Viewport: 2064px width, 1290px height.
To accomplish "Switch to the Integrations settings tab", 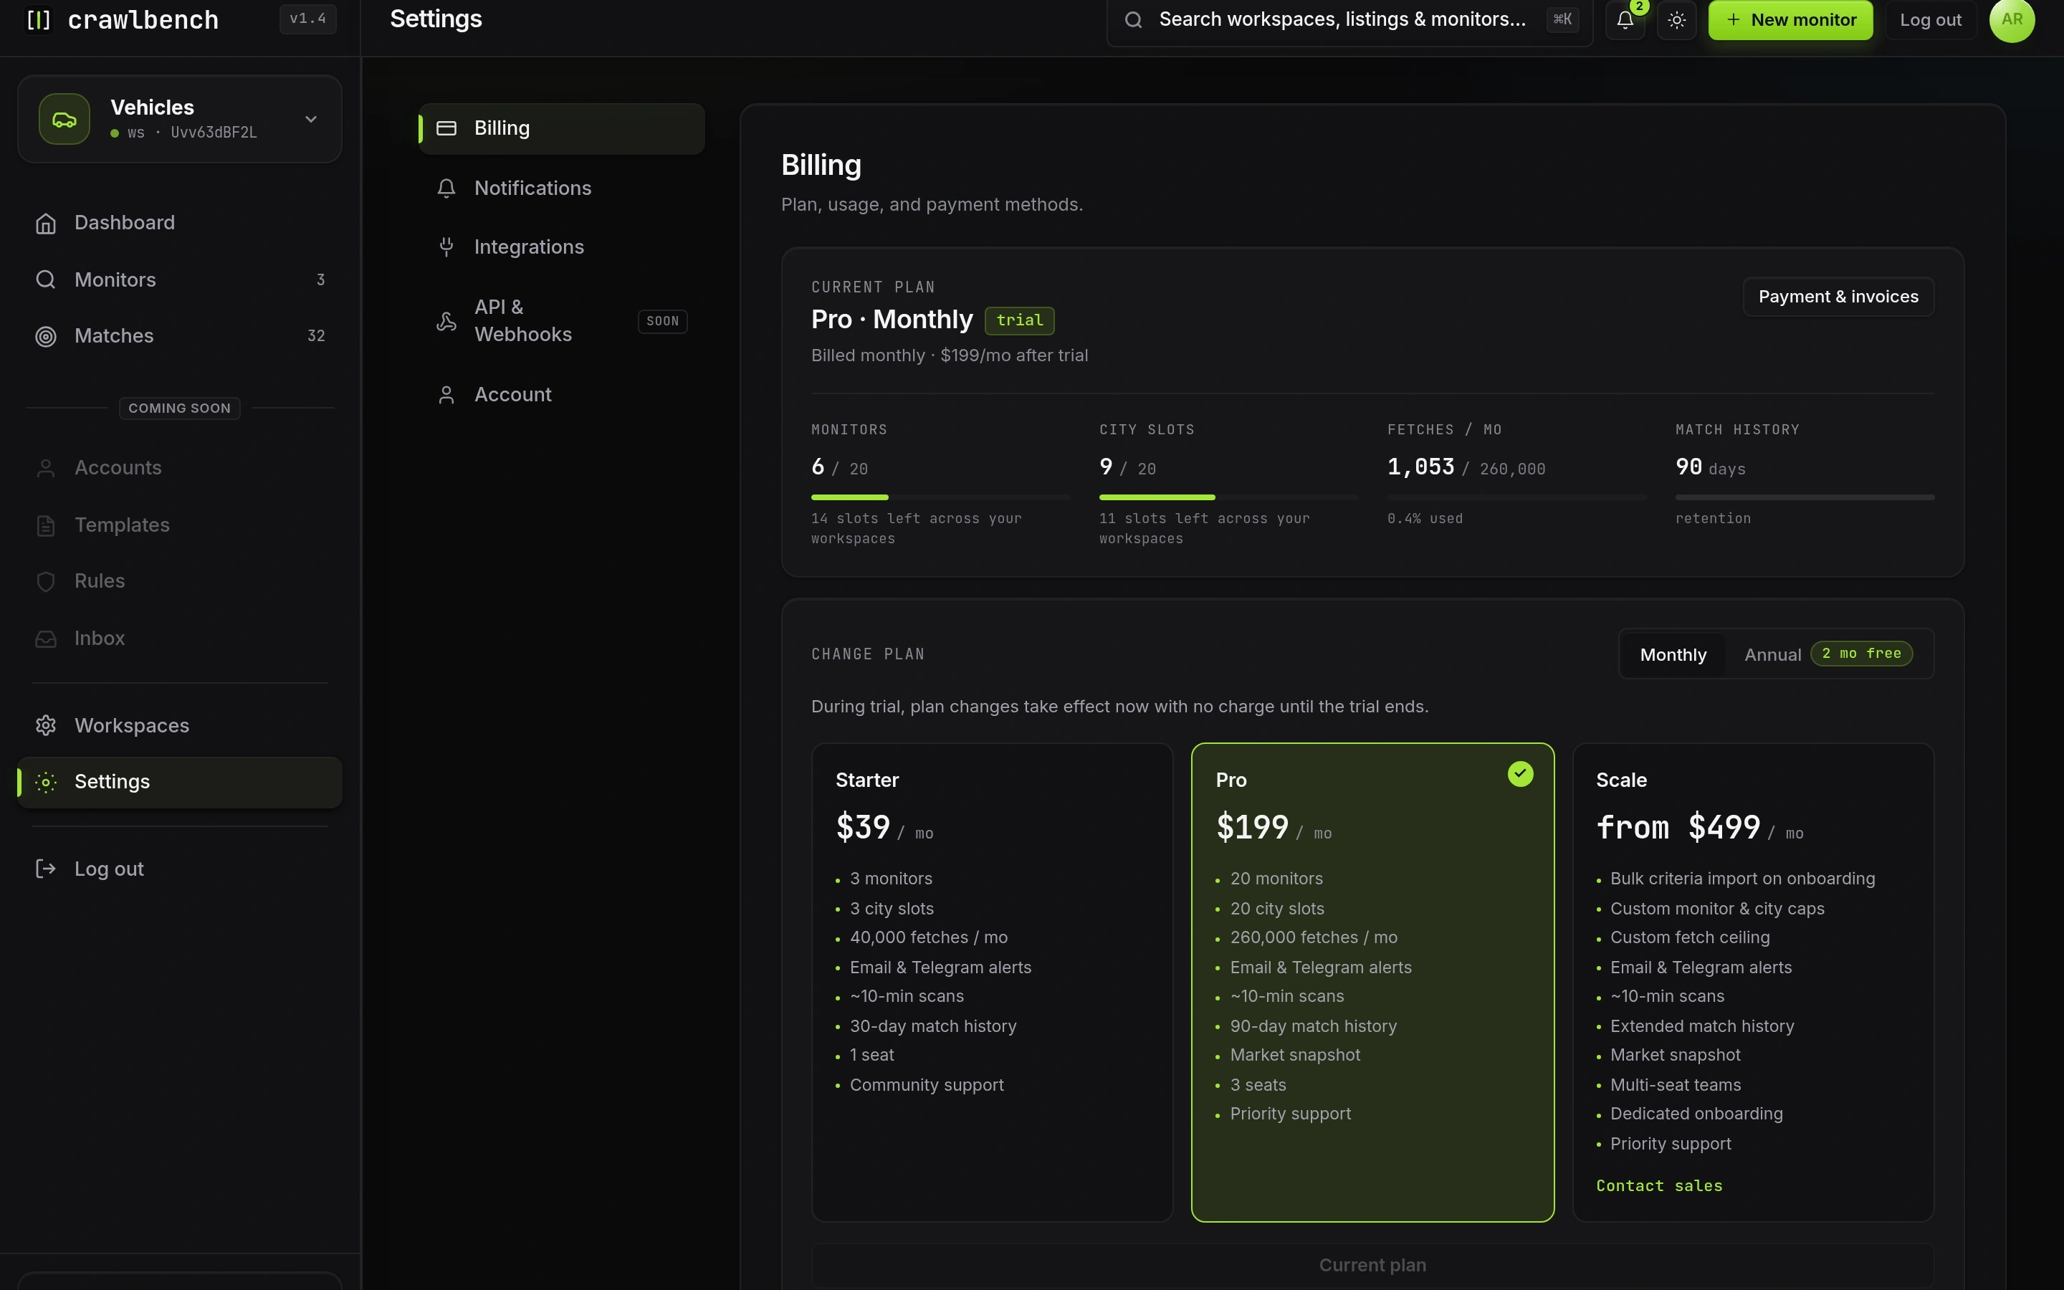I will click(561, 247).
